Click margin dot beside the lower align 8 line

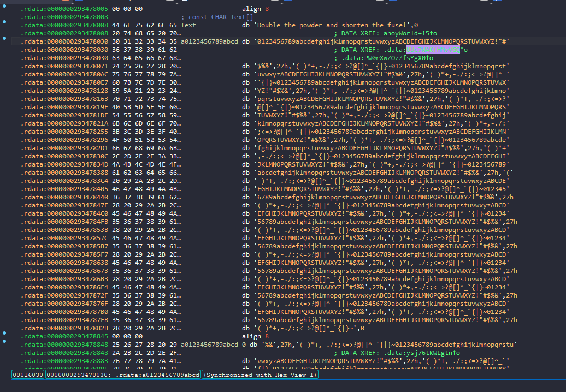click(5, 332)
